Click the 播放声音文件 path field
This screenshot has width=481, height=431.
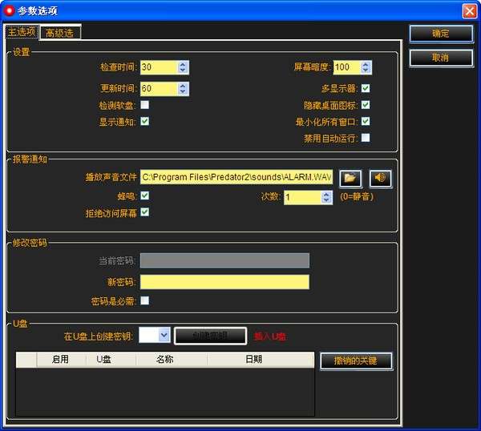[236, 177]
